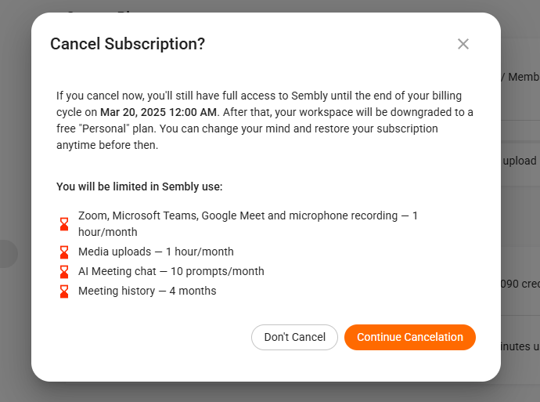
Task: Select the "Media uploads — 1 hour/month" line
Action: 156,252
